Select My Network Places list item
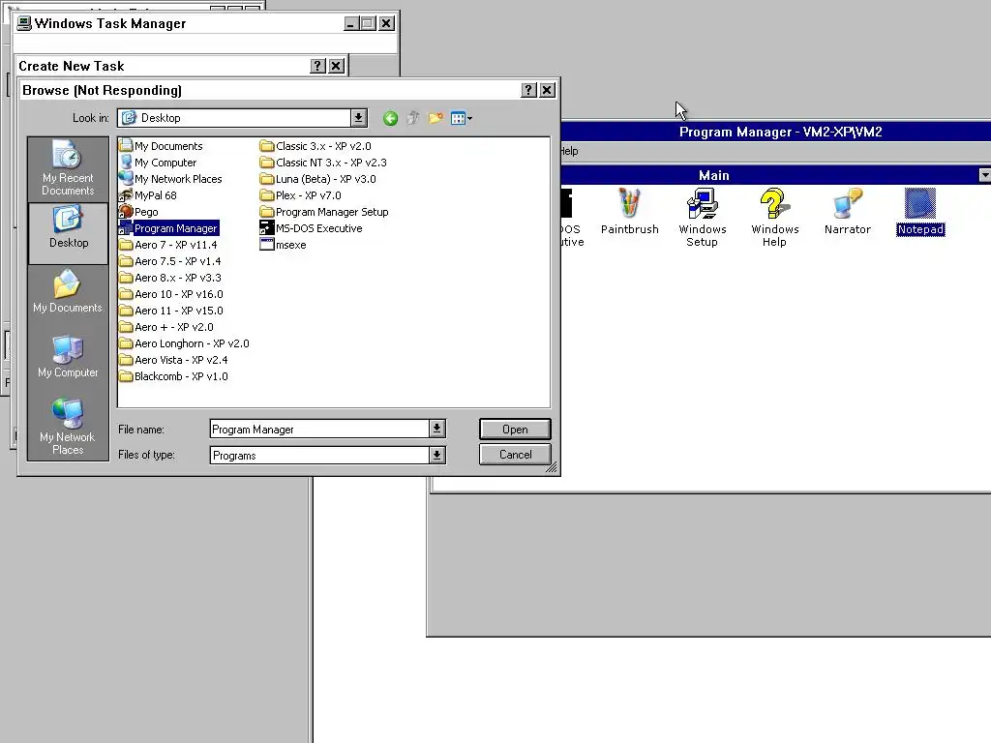The height and width of the screenshot is (743, 991). pyautogui.click(x=170, y=179)
